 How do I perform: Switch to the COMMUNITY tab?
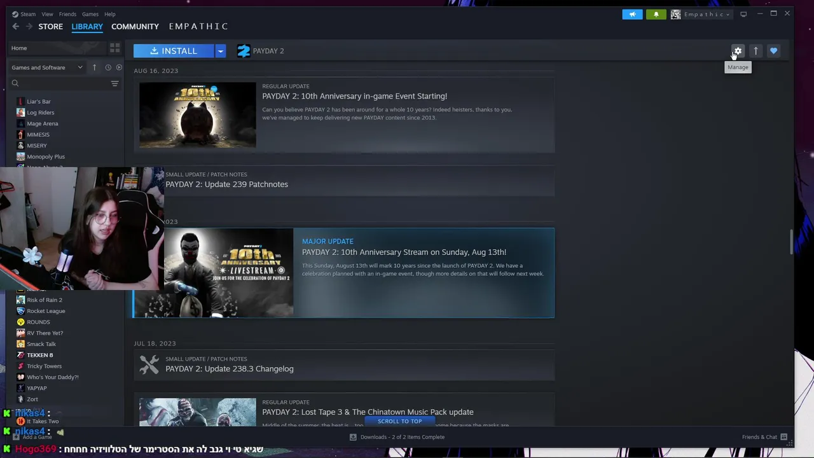(135, 26)
